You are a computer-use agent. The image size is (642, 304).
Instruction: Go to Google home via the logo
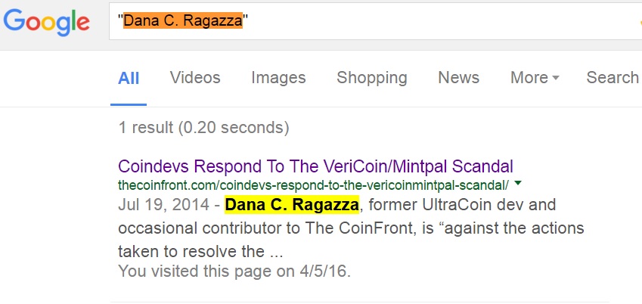[x=46, y=23]
